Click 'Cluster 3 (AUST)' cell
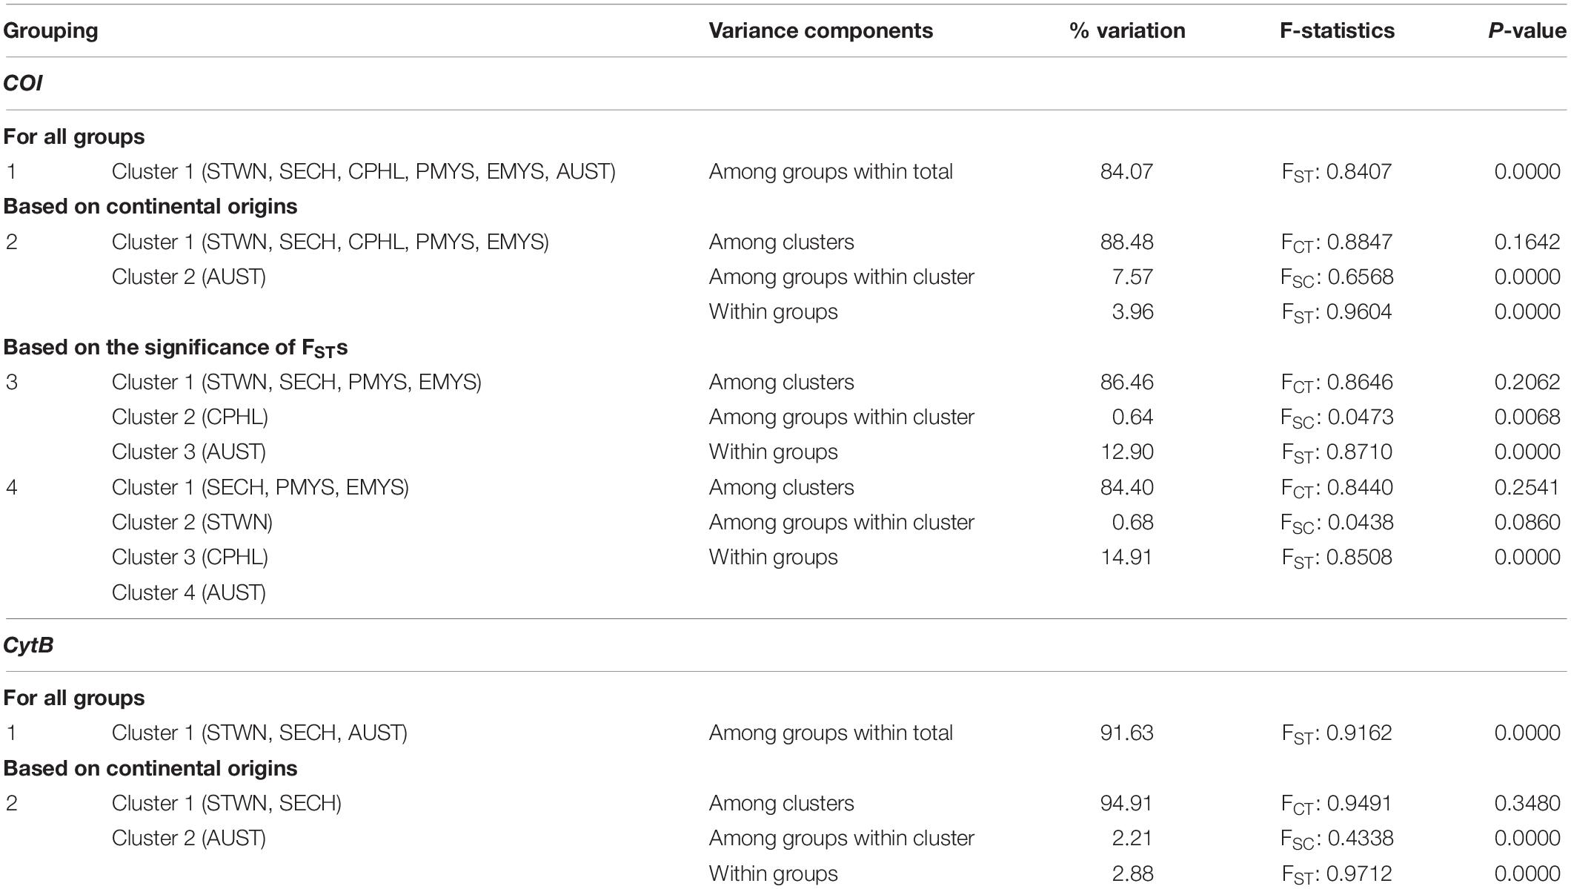1571x889 pixels. coord(189,452)
